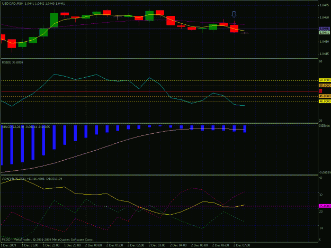The image size is (331, 248).
Task: Select the orange 45.0000 RSI level tag
Action: pyautogui.click(x=325, y=96)
